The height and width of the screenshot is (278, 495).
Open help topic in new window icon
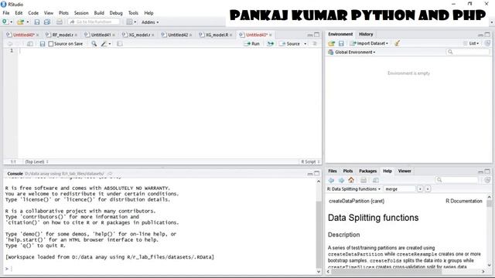point(376,180)
